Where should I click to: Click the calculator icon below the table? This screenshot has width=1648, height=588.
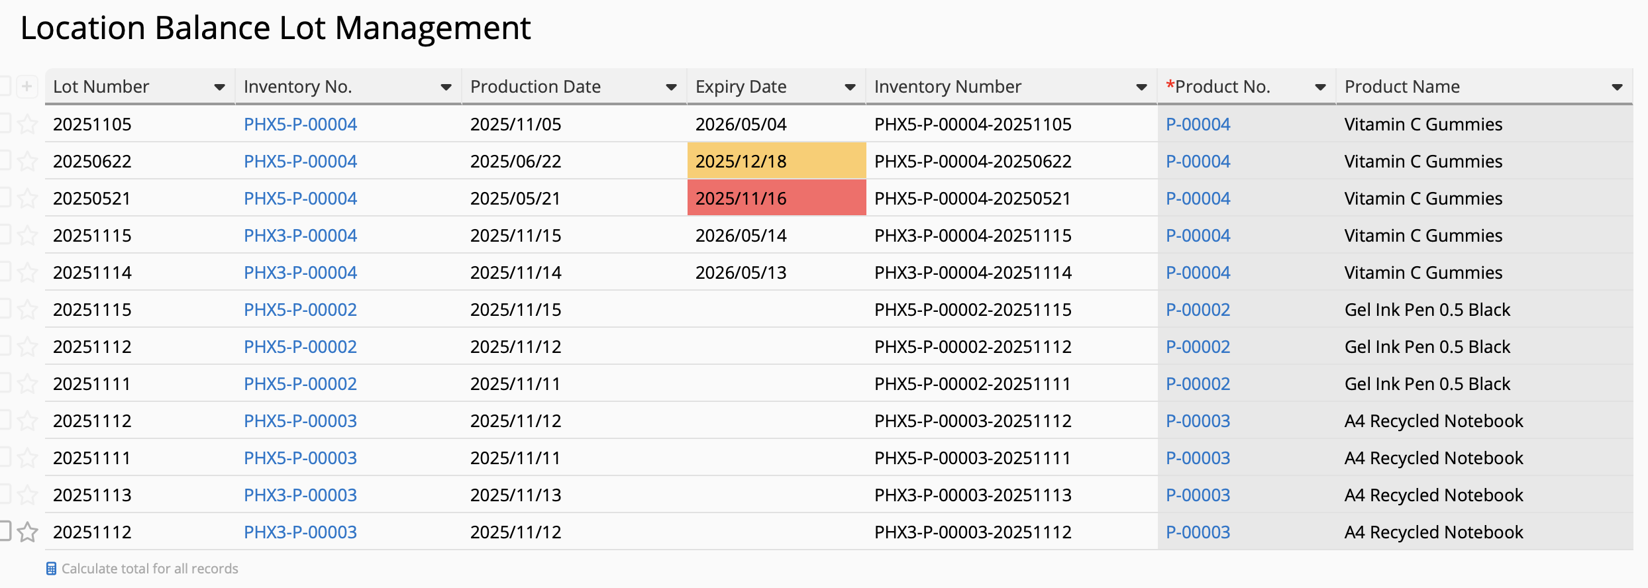point(51,569)
